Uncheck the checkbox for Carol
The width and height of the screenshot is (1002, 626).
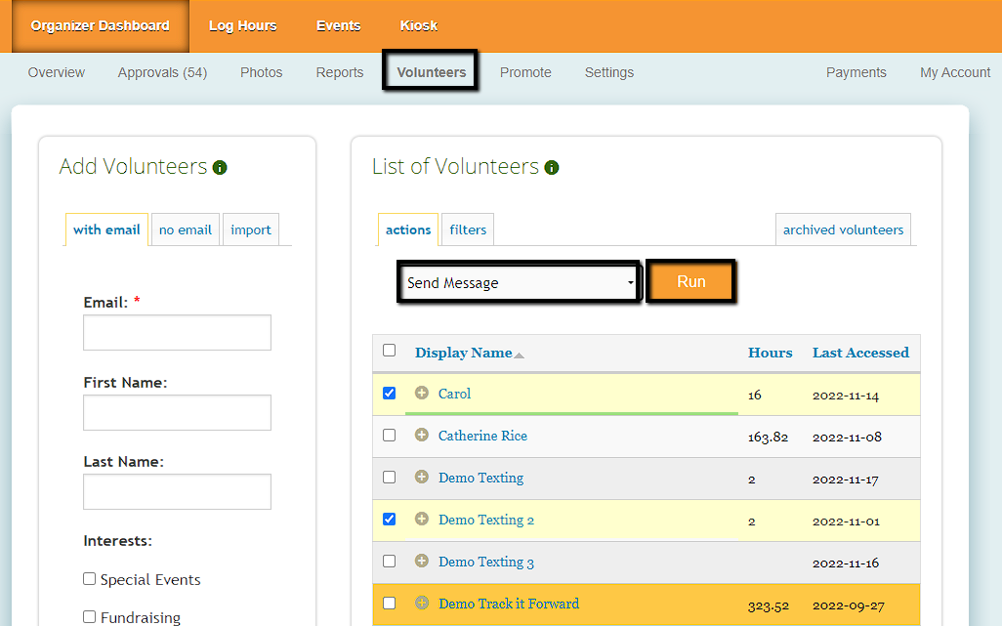click(x=390, y=394)
